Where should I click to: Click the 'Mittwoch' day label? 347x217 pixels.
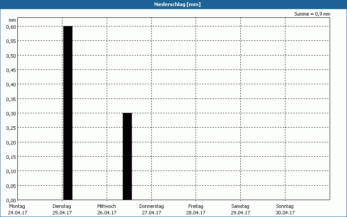[x=106, y=206]
